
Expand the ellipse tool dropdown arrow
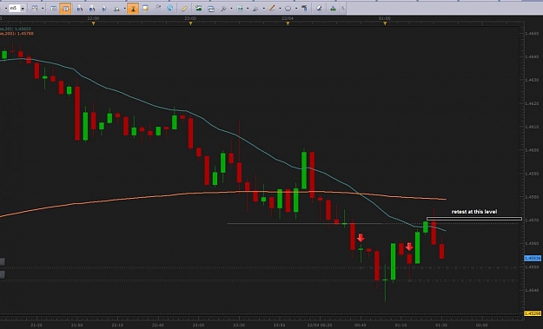click(x=296, y=9)
